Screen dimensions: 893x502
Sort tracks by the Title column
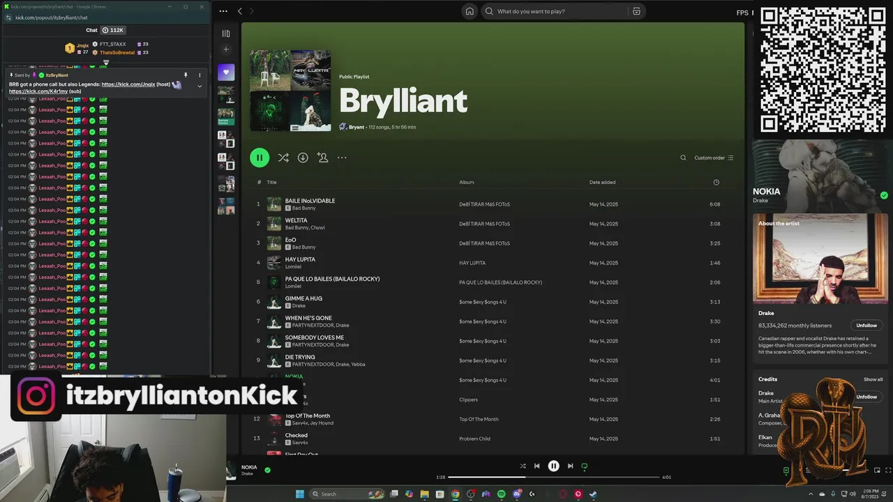coord(271,182)
